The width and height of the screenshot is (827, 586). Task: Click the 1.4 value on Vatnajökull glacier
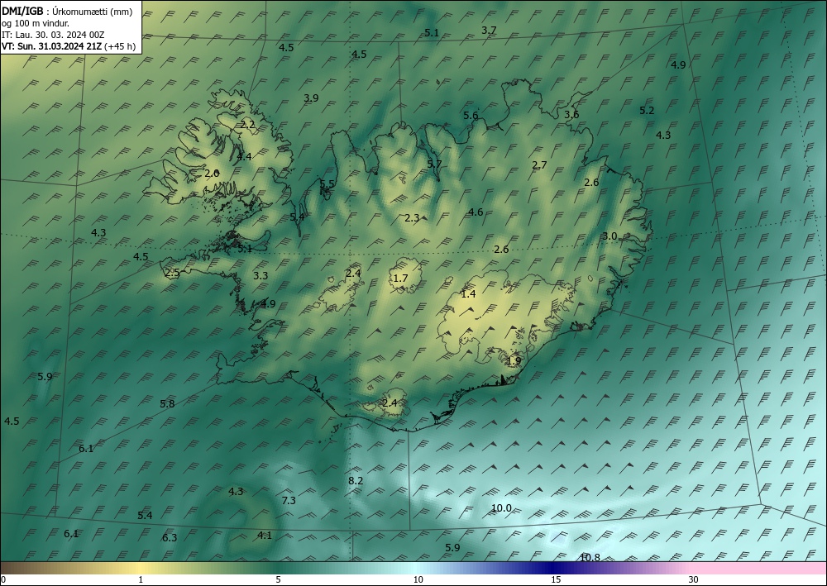tap(468, 293)
